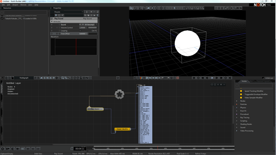
Task: Click the filter funnel icon in Properties
Action: point(56,15)
